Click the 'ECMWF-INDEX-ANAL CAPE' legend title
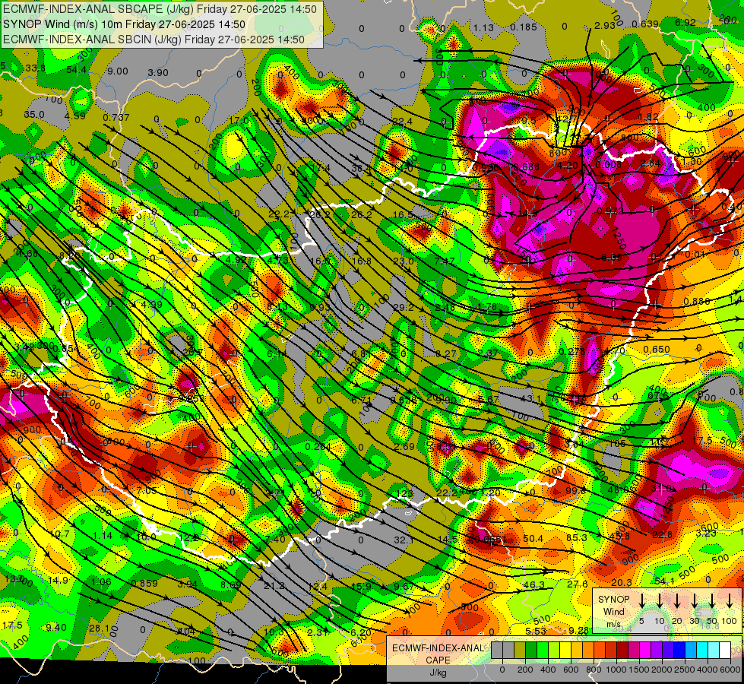Screen dimensions: 744x684 click(x=438, y=654)
